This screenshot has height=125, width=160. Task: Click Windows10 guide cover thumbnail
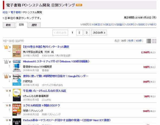(x=17, y=66)
